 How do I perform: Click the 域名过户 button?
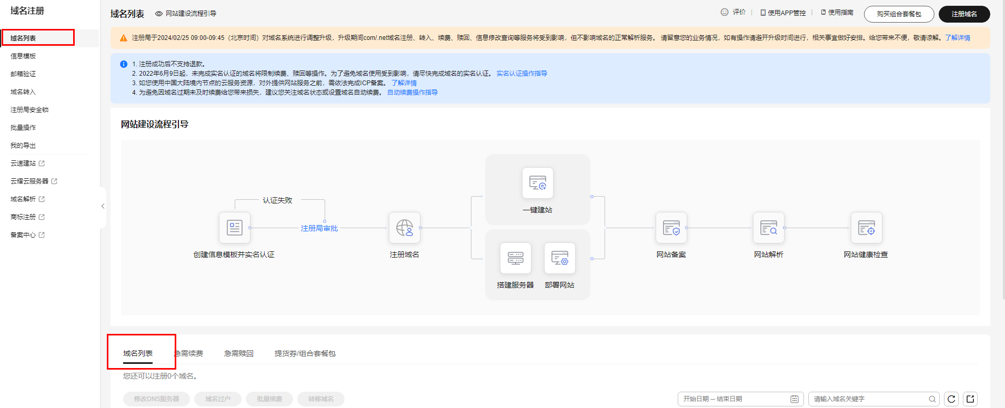point(218,399)
